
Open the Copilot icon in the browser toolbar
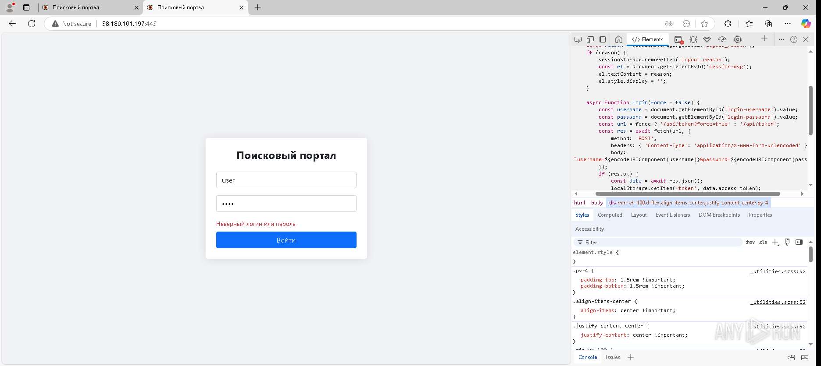806,24
